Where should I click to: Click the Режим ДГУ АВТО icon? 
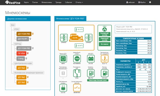click(x=63, y=59)
